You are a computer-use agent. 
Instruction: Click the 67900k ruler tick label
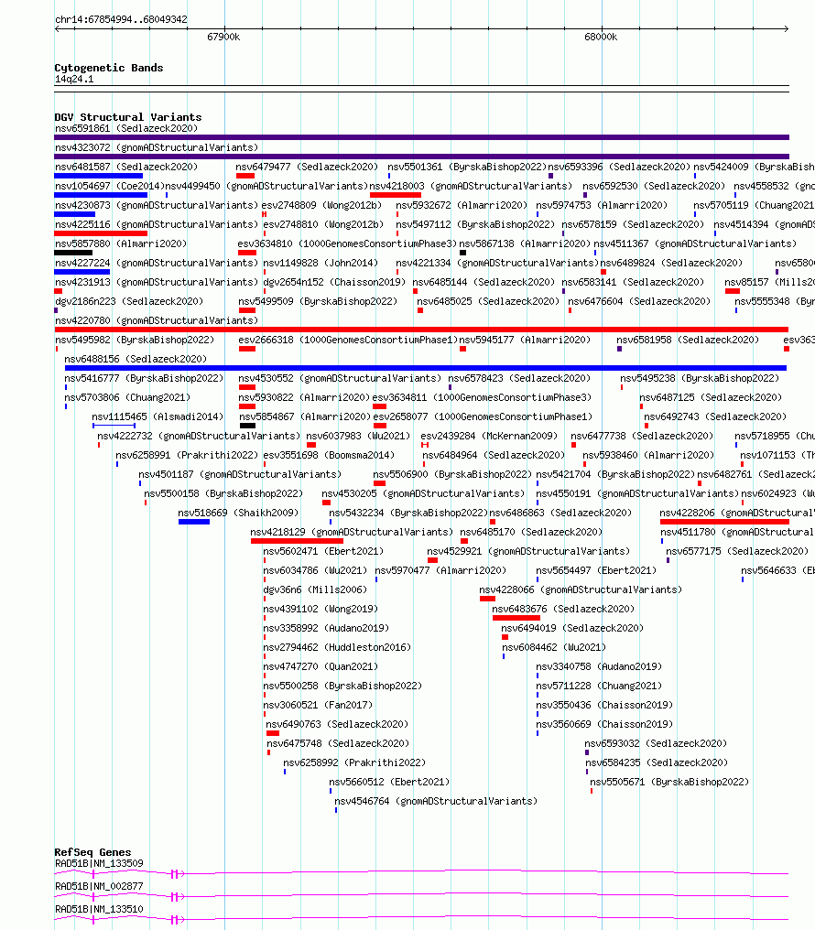(223, 37)
